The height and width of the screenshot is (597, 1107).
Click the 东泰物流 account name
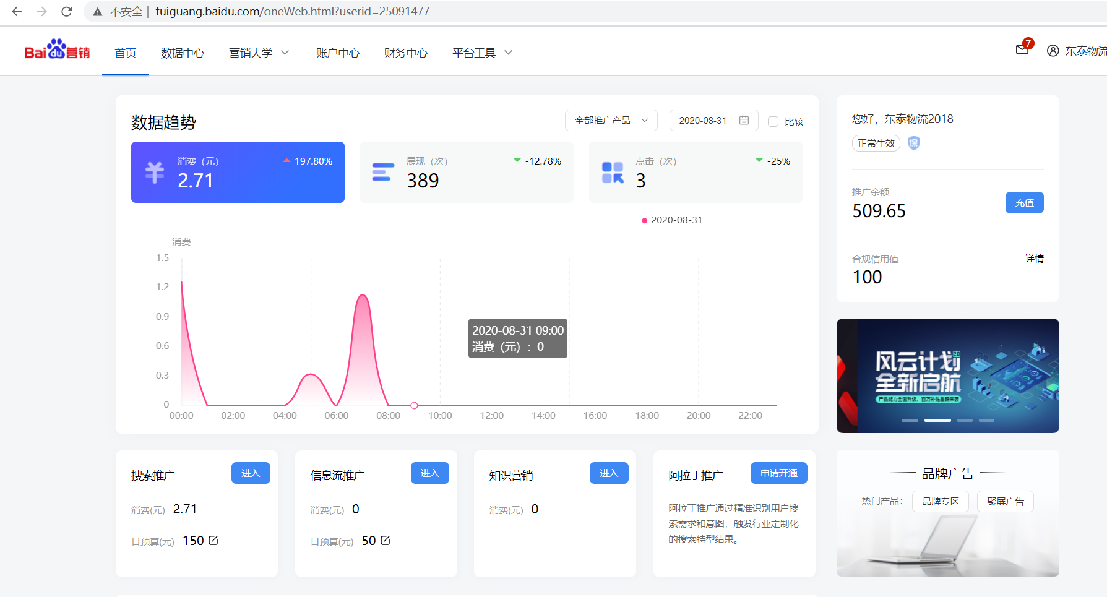[x=1086, y=51]
